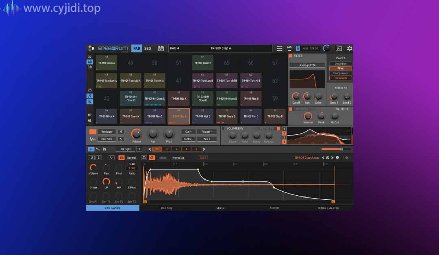Click the orange loop mode icon beside Normal
The height and width of the screenshot is (255, 439).
[121, 158]
